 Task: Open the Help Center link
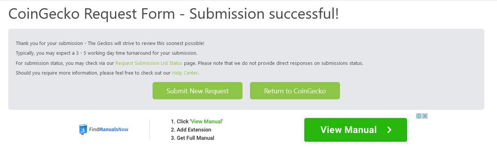[x=185, y=73]
